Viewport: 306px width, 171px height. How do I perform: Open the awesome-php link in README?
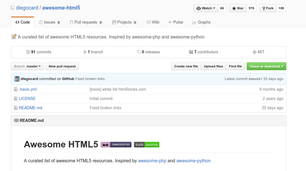(152, 161)
